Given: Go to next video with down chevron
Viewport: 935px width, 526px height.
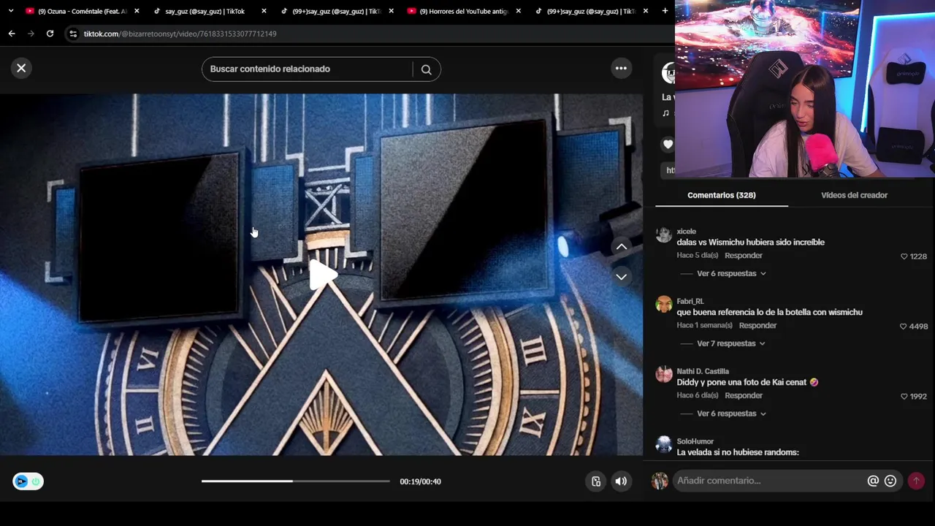Looking at the screenshot, I should (x=621, y=276).
